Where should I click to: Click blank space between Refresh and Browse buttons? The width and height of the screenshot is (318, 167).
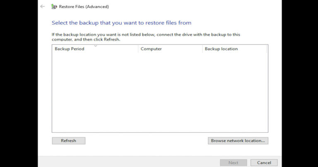tap(147, 140)
